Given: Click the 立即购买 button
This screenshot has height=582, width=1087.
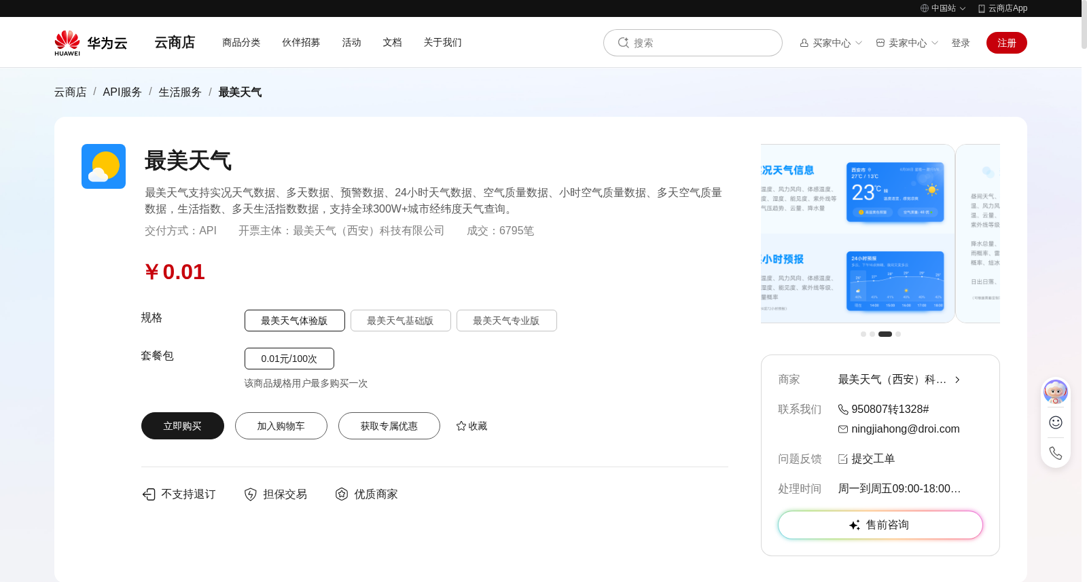Looking at the screenshot, I should [x=183, y=426].
